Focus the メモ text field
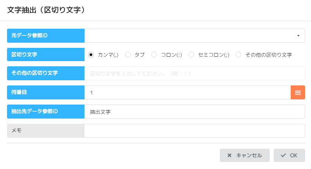311x169 pixels. 194,131
